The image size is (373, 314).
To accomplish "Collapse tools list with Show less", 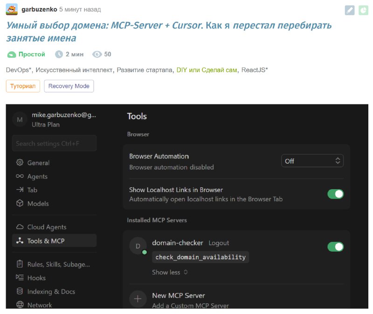I will pos(170,273).
